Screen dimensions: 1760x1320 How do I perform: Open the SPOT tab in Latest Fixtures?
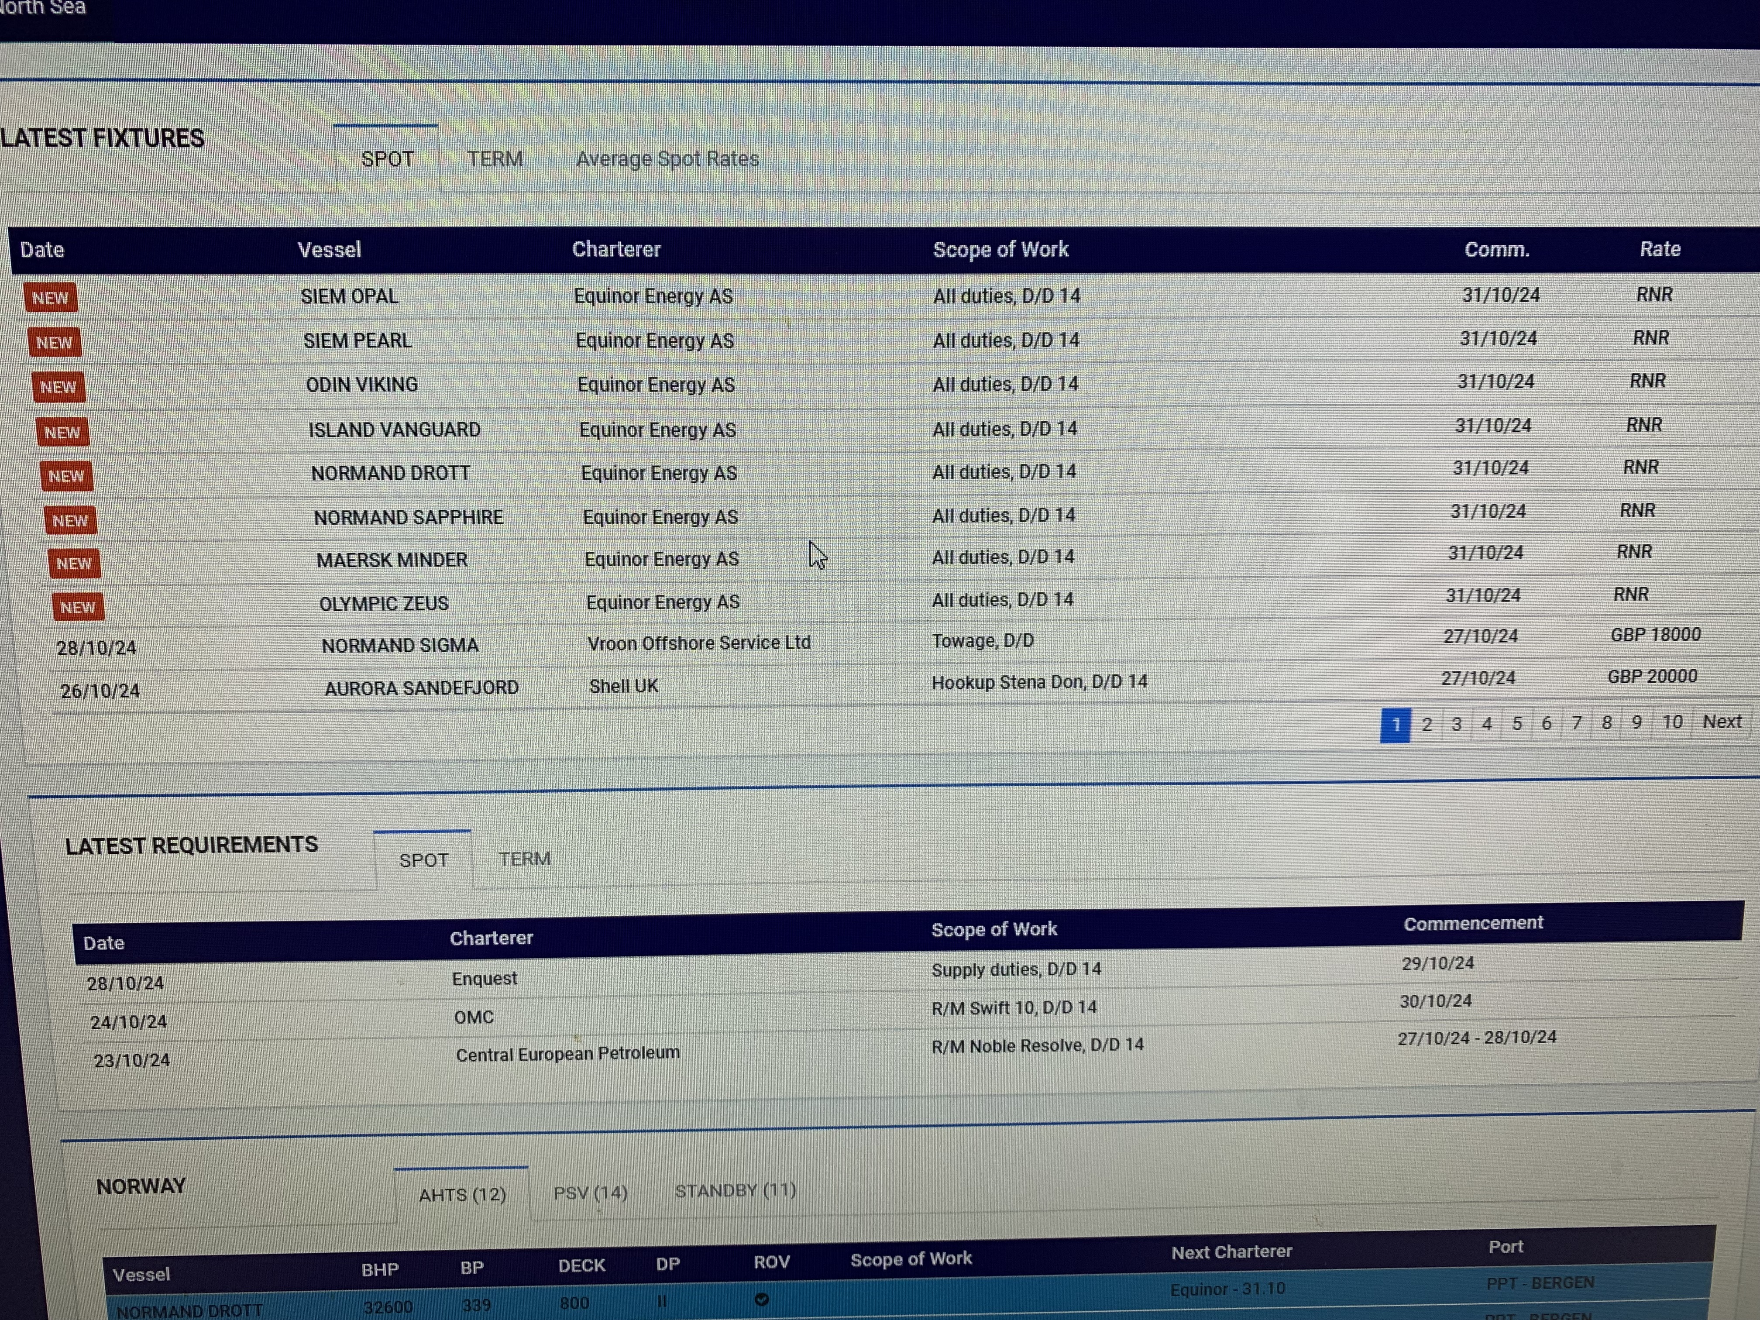(387, 158)
